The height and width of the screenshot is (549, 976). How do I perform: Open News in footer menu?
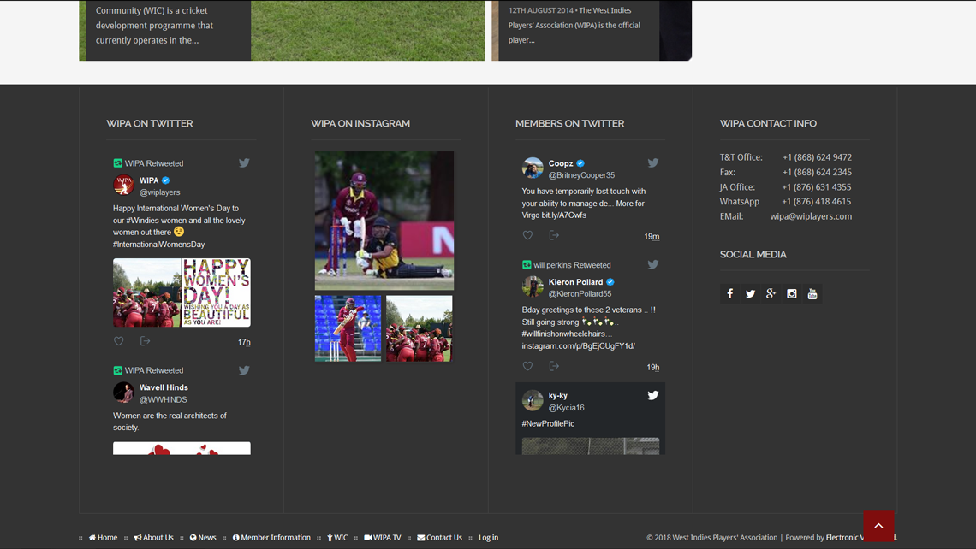coord(203,538)
